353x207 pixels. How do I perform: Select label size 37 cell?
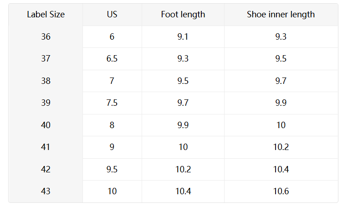click(x=46, y=59)
